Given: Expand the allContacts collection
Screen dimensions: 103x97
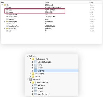Looking at the screenshot, I should (x=33, y=85).
